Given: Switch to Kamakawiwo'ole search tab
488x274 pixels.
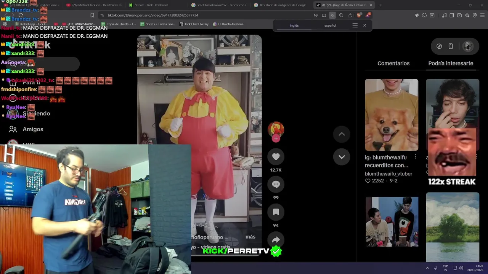Looking at the screenshot, I should [x=219, y=5].
